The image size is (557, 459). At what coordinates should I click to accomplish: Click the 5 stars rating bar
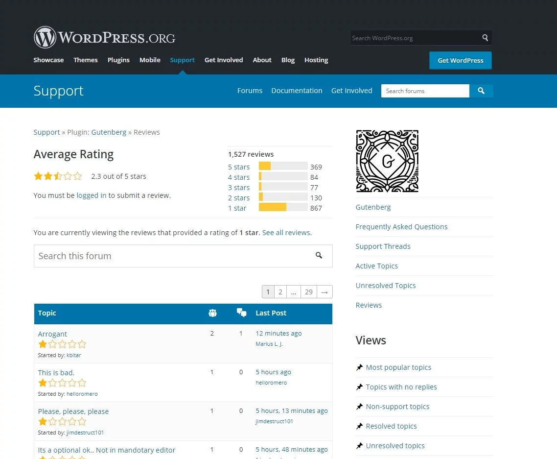point(283,166)
